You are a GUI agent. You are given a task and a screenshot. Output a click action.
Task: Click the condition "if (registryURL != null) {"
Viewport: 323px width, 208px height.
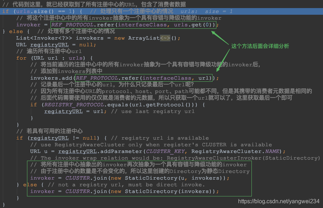61,138
